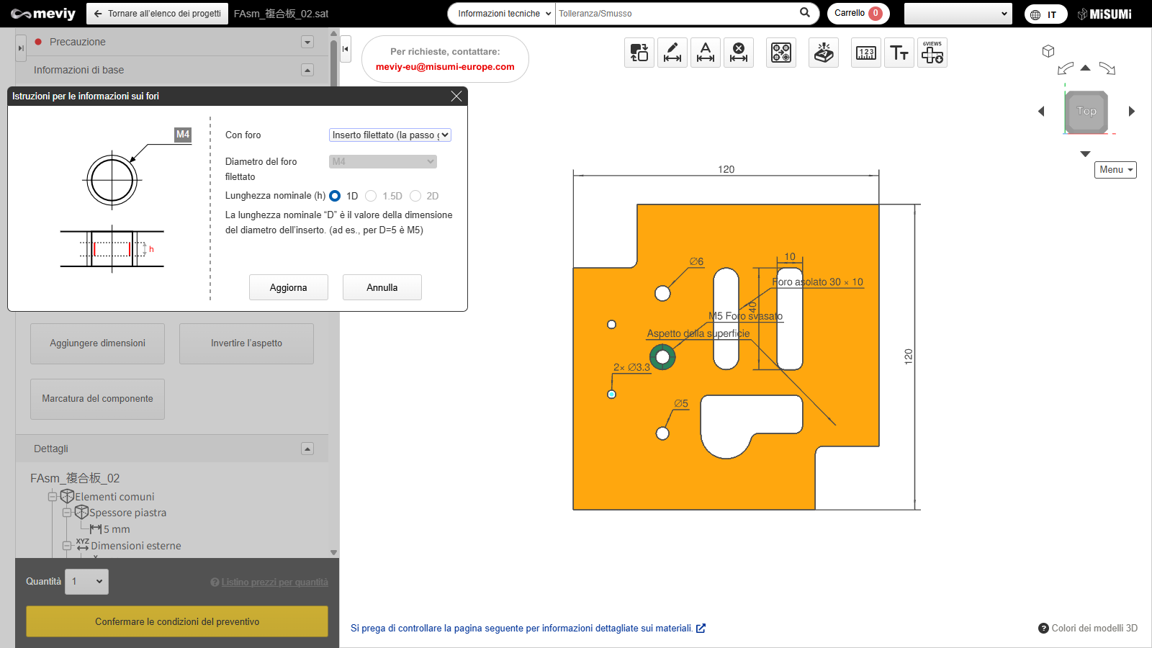
Task: Click the text size Tt icon
Action: pyautogui.click(x=899, y=53)
